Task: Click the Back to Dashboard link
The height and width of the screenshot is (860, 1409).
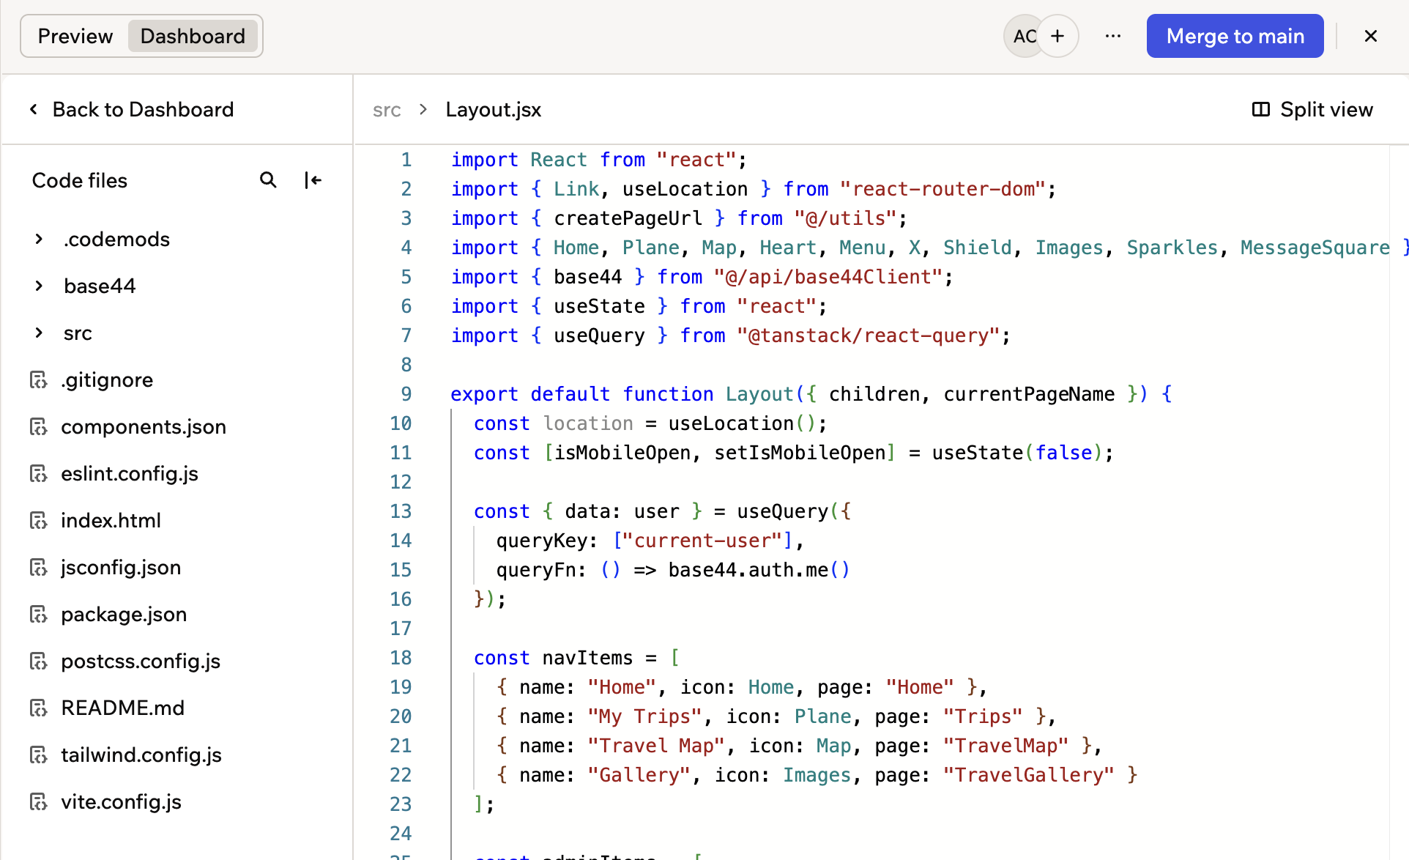Action: pyautogui.click(x=143, y=110)
